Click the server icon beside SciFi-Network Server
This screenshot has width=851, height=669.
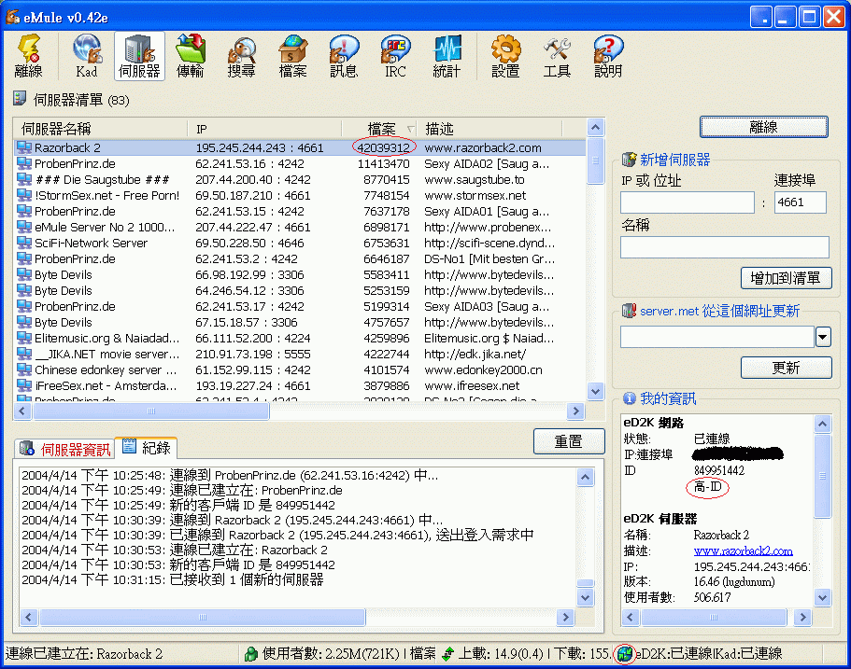24,243
